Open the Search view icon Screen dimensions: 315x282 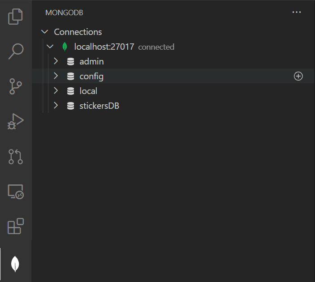tap(16, 51)
